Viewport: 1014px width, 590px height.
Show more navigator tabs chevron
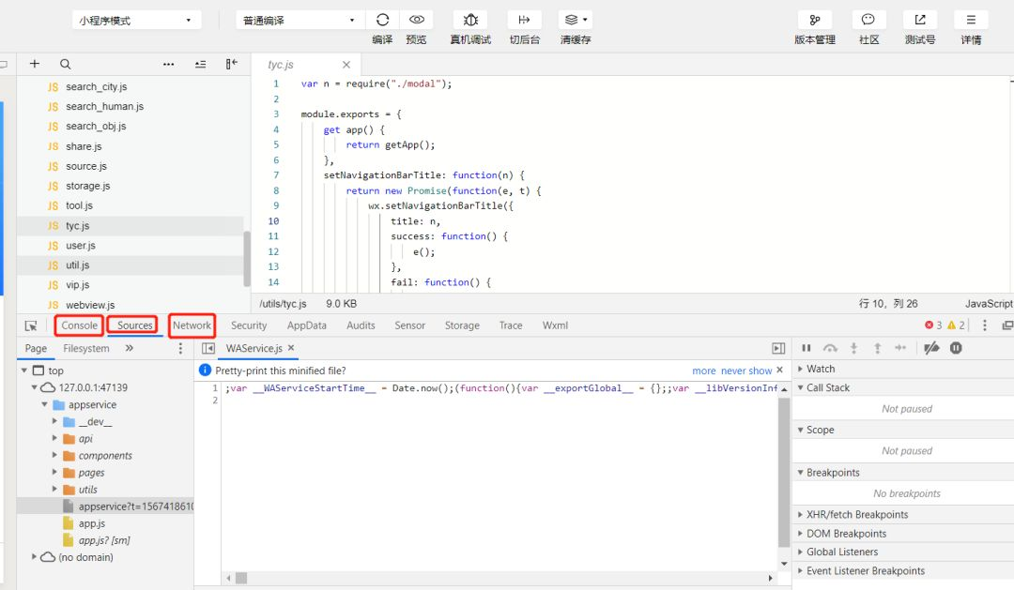click(x=130, y=348)
